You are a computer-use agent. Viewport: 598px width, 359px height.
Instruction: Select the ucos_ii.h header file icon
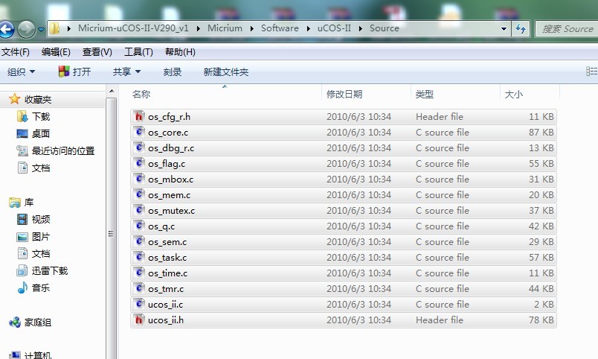pos(139,320)
